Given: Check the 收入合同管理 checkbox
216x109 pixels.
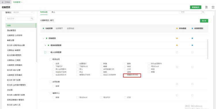Looking at the screenshot, I should click(48, 52).
